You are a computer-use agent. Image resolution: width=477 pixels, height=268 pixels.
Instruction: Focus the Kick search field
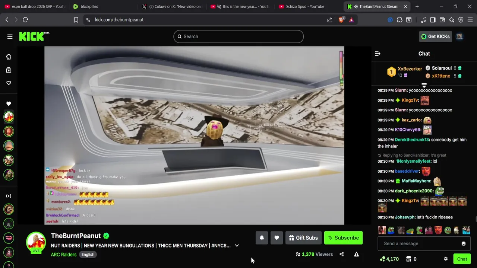pos(238,36)
